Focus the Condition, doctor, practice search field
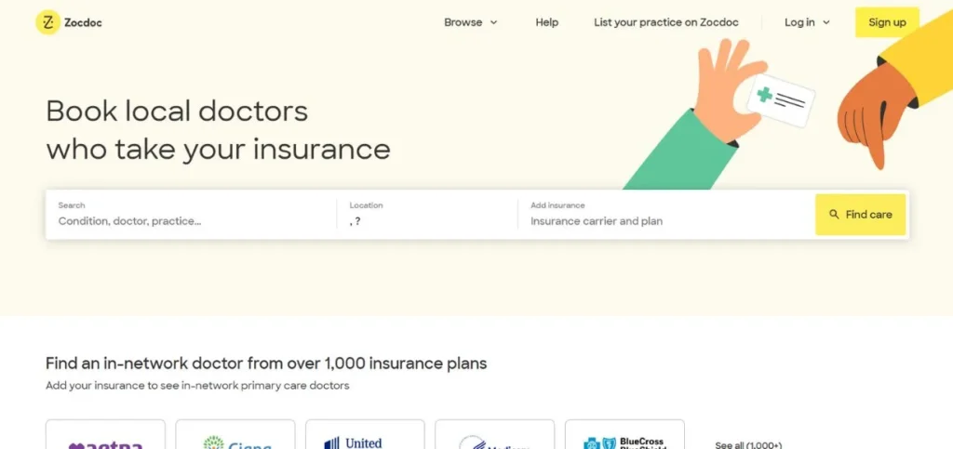The width and height of the screenshot is (953, 449). [x=191, y=221]
